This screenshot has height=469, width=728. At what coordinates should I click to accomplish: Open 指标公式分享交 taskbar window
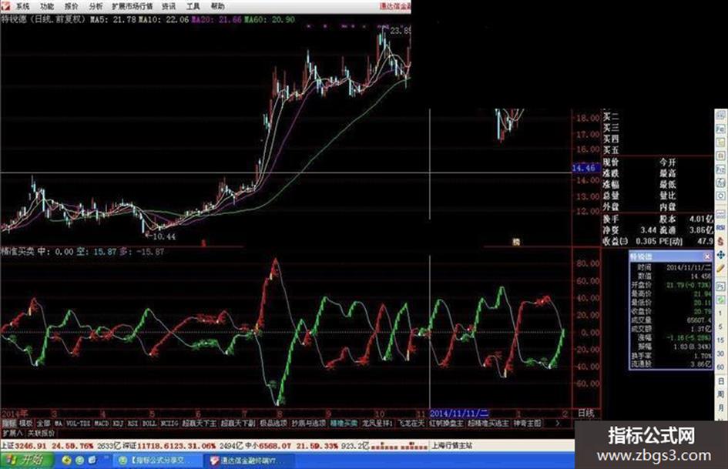click(157, 461)
